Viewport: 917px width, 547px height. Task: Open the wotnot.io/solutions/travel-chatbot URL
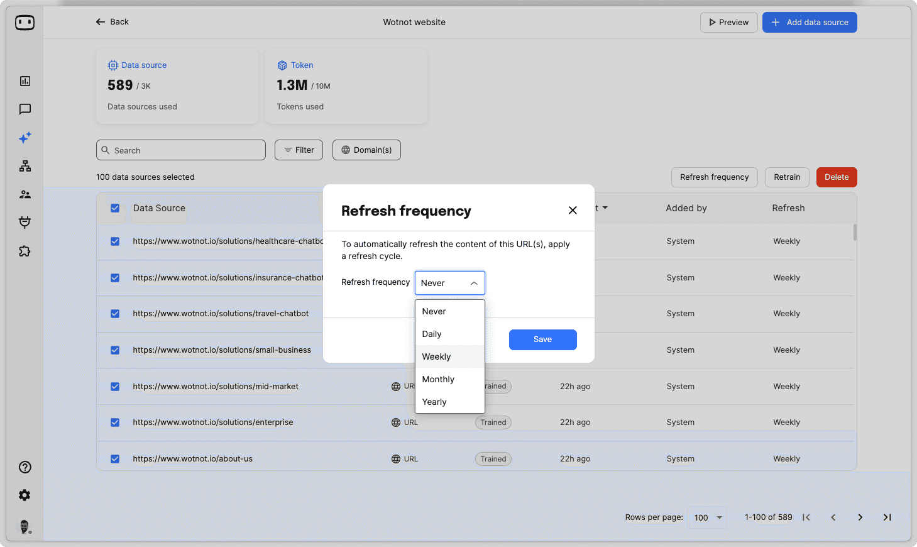tap(221, 314)
